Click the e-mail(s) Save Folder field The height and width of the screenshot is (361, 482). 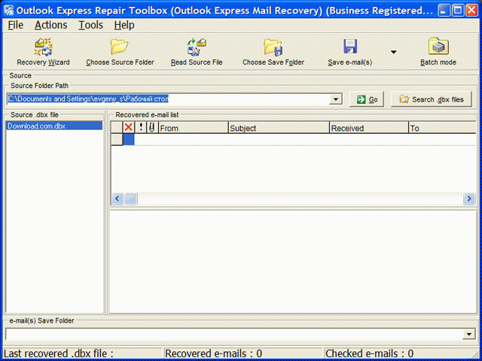[234, 334]
